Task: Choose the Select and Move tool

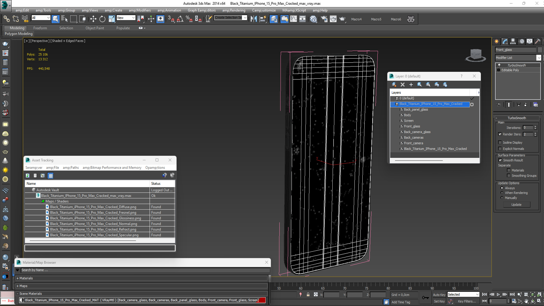Action: [93, 19]
